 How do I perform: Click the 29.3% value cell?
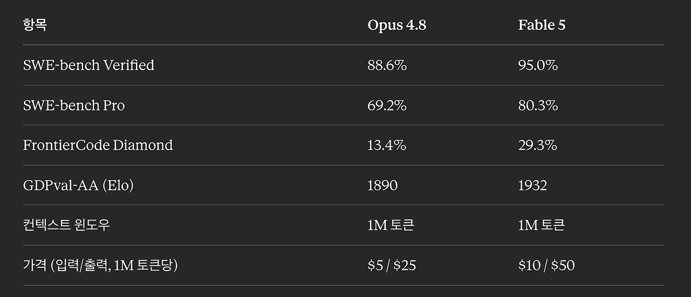coord(538,145)
